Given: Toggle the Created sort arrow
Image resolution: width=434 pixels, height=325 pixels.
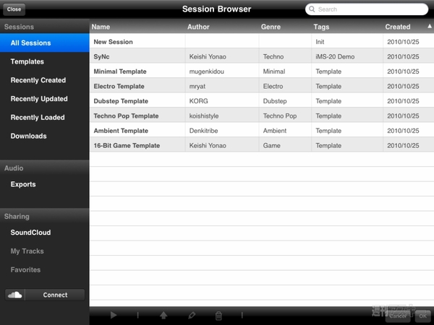Looking at the screenshot, I should (x=429, y=26).
